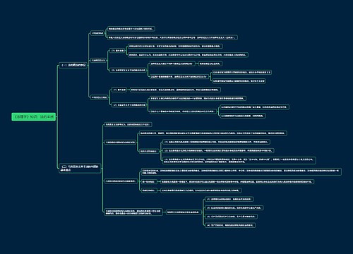Click the node connected right of the two-line 3. node
Image resolution: width=353 pixels, height=254 pixels.
tap(184, 212)
